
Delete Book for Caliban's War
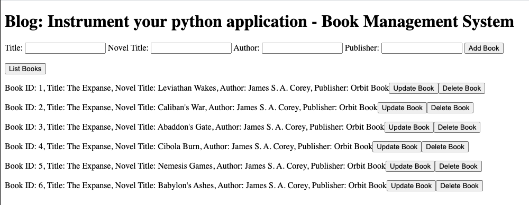click(x=450, y=108)
